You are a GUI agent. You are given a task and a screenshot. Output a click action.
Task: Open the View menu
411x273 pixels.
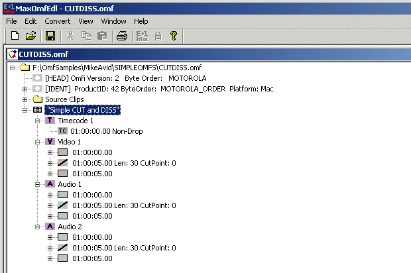[86, 21]
